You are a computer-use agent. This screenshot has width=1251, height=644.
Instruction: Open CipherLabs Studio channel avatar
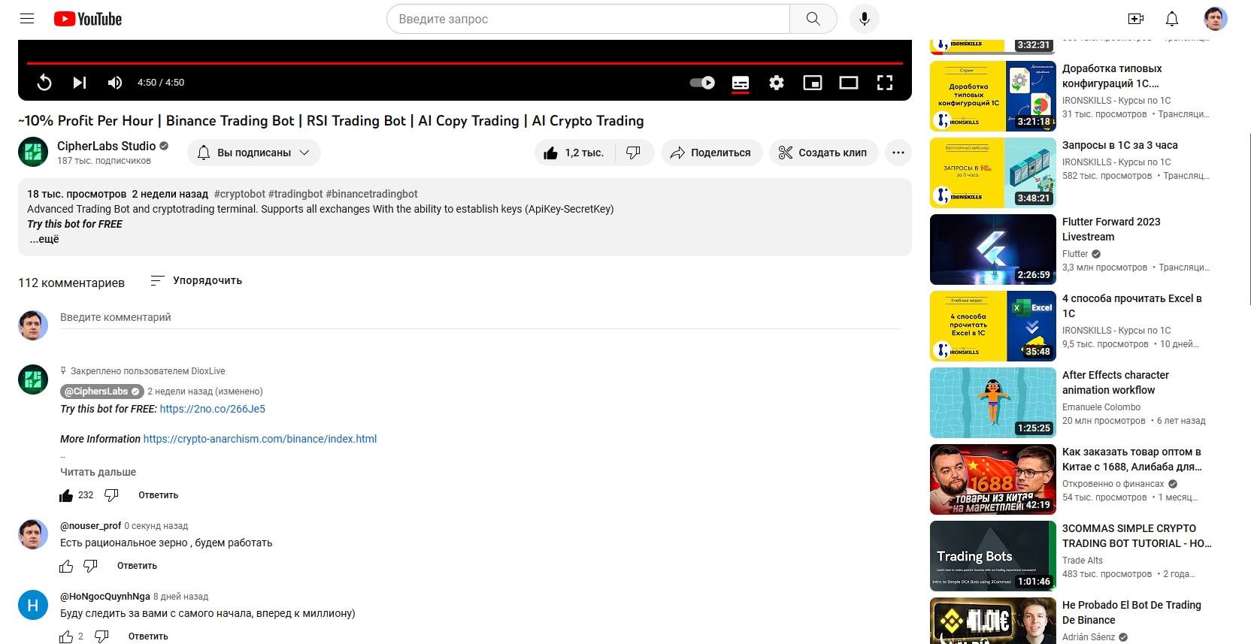33,152
